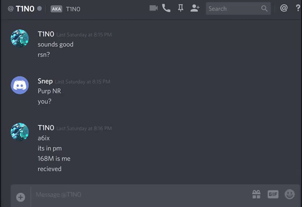Start a video call with T1N0
This screenshot has width=302, height=207.
click(154, 8)
